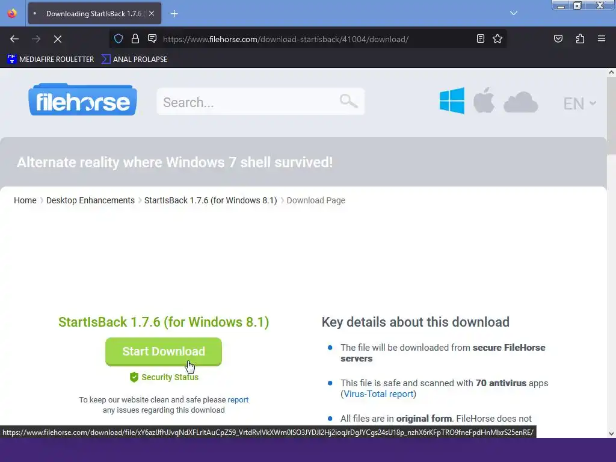616x462 pixels.
Task: Open the list all tabs chevron
Action: click(514, 13)
